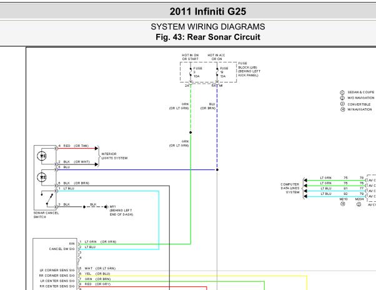
Task: Click circled number 2 beside "W/O NAVIGATION"
Action: click(x=342, y=98)
